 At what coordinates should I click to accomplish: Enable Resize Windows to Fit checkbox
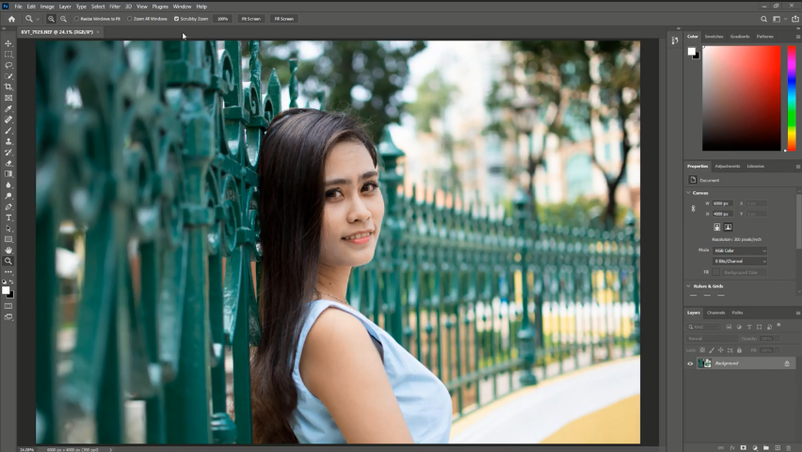pos(77,19)
